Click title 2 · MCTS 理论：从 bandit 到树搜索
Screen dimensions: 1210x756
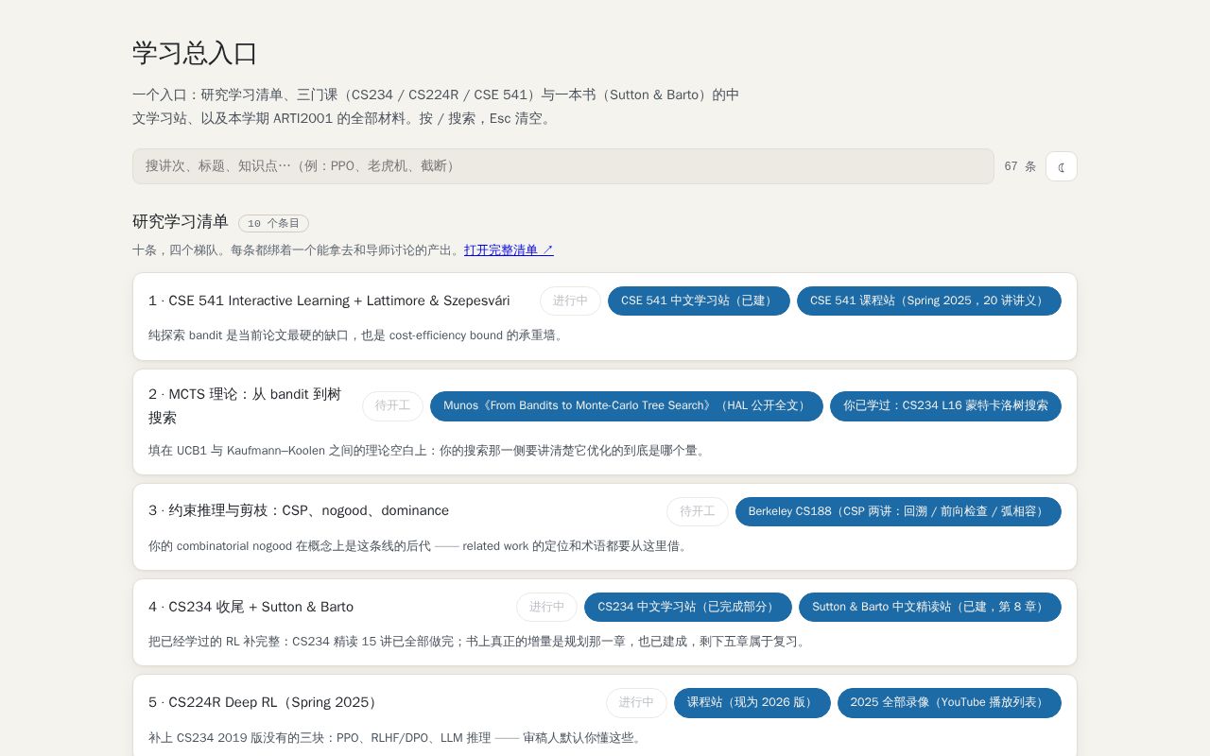click(x=245, y=406)
